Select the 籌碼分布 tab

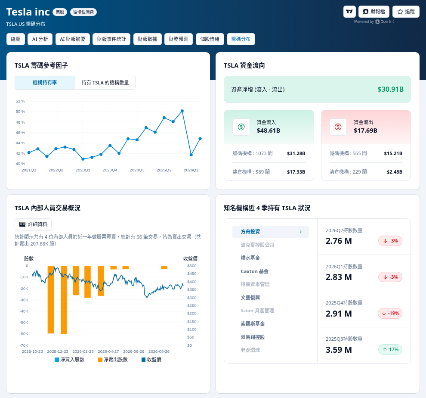pyautogui.click(x=241, y=39)
